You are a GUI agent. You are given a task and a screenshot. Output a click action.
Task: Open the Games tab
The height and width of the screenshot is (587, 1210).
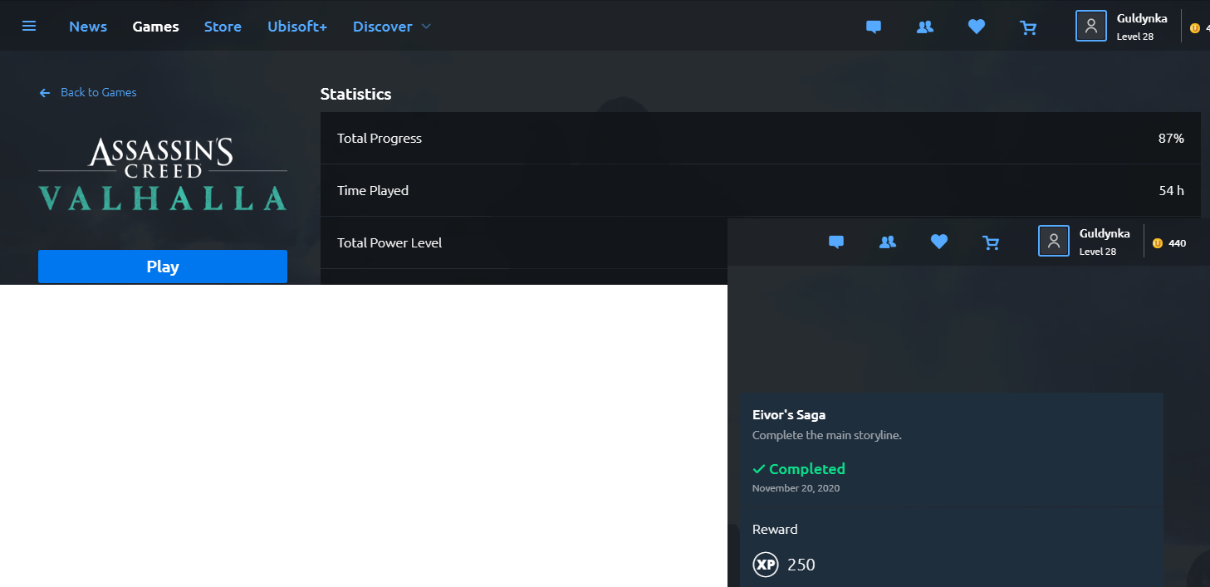click(x=156, y=27)
